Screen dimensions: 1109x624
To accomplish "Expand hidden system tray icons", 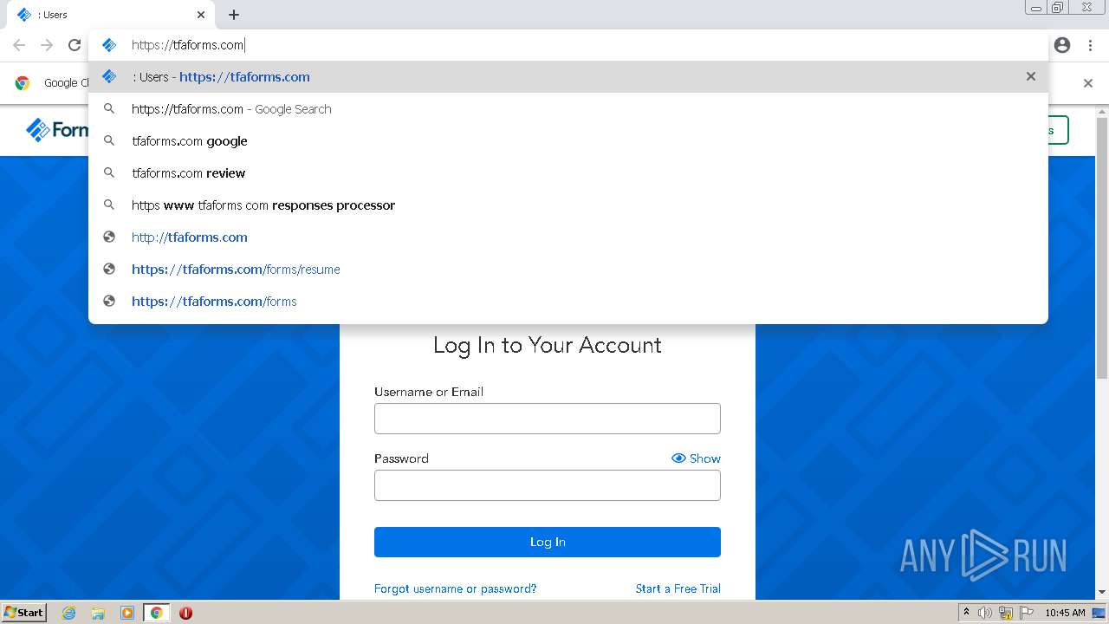I will point(966,613).
